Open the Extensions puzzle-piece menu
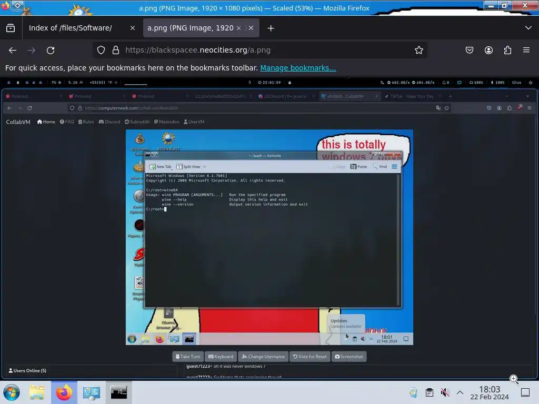Image resolution: width=539 pixels, height=404 pixels. [507, 50]
